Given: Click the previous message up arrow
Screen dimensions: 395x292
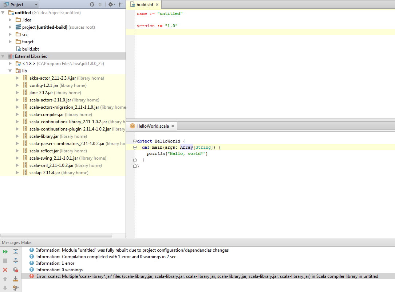Looking at the screenshot, I should (5, 279).
